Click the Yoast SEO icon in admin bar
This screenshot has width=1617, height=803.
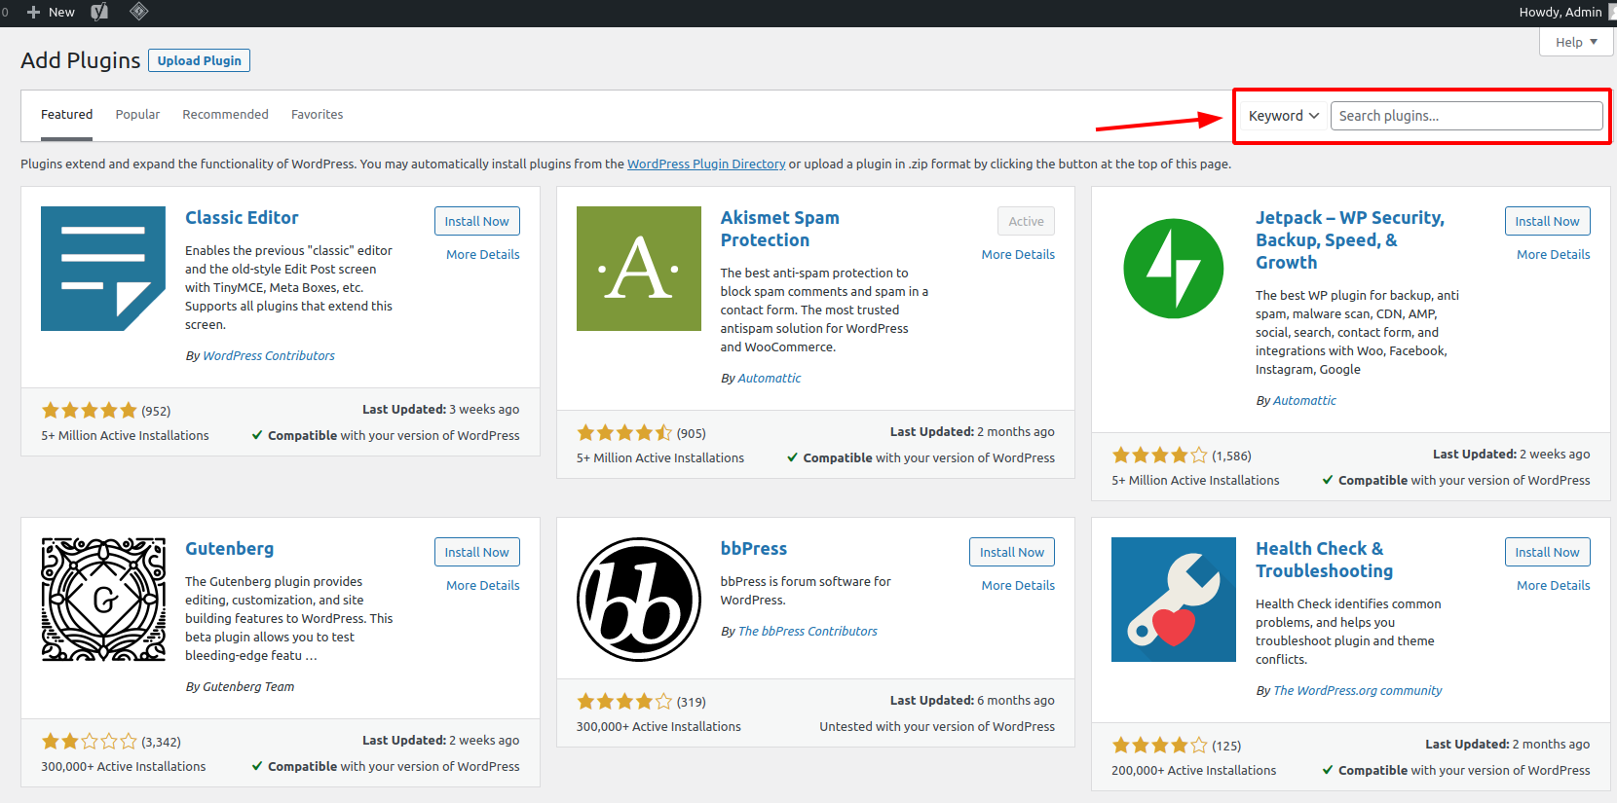click(99, 12)
